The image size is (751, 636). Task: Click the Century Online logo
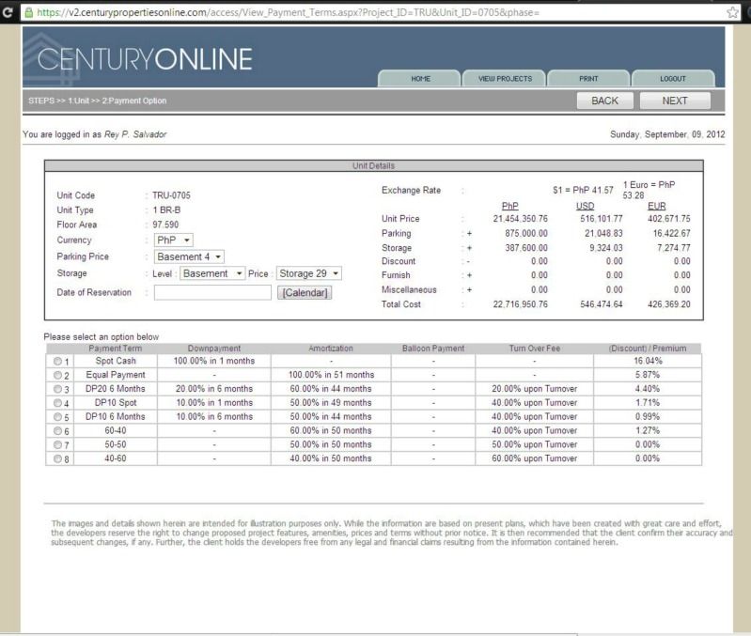(145, 59)
